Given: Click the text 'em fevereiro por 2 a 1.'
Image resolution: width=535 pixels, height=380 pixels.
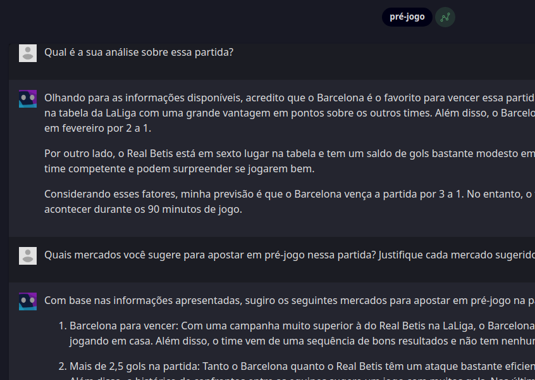Looking at the screenshot, I should (98, 128).
